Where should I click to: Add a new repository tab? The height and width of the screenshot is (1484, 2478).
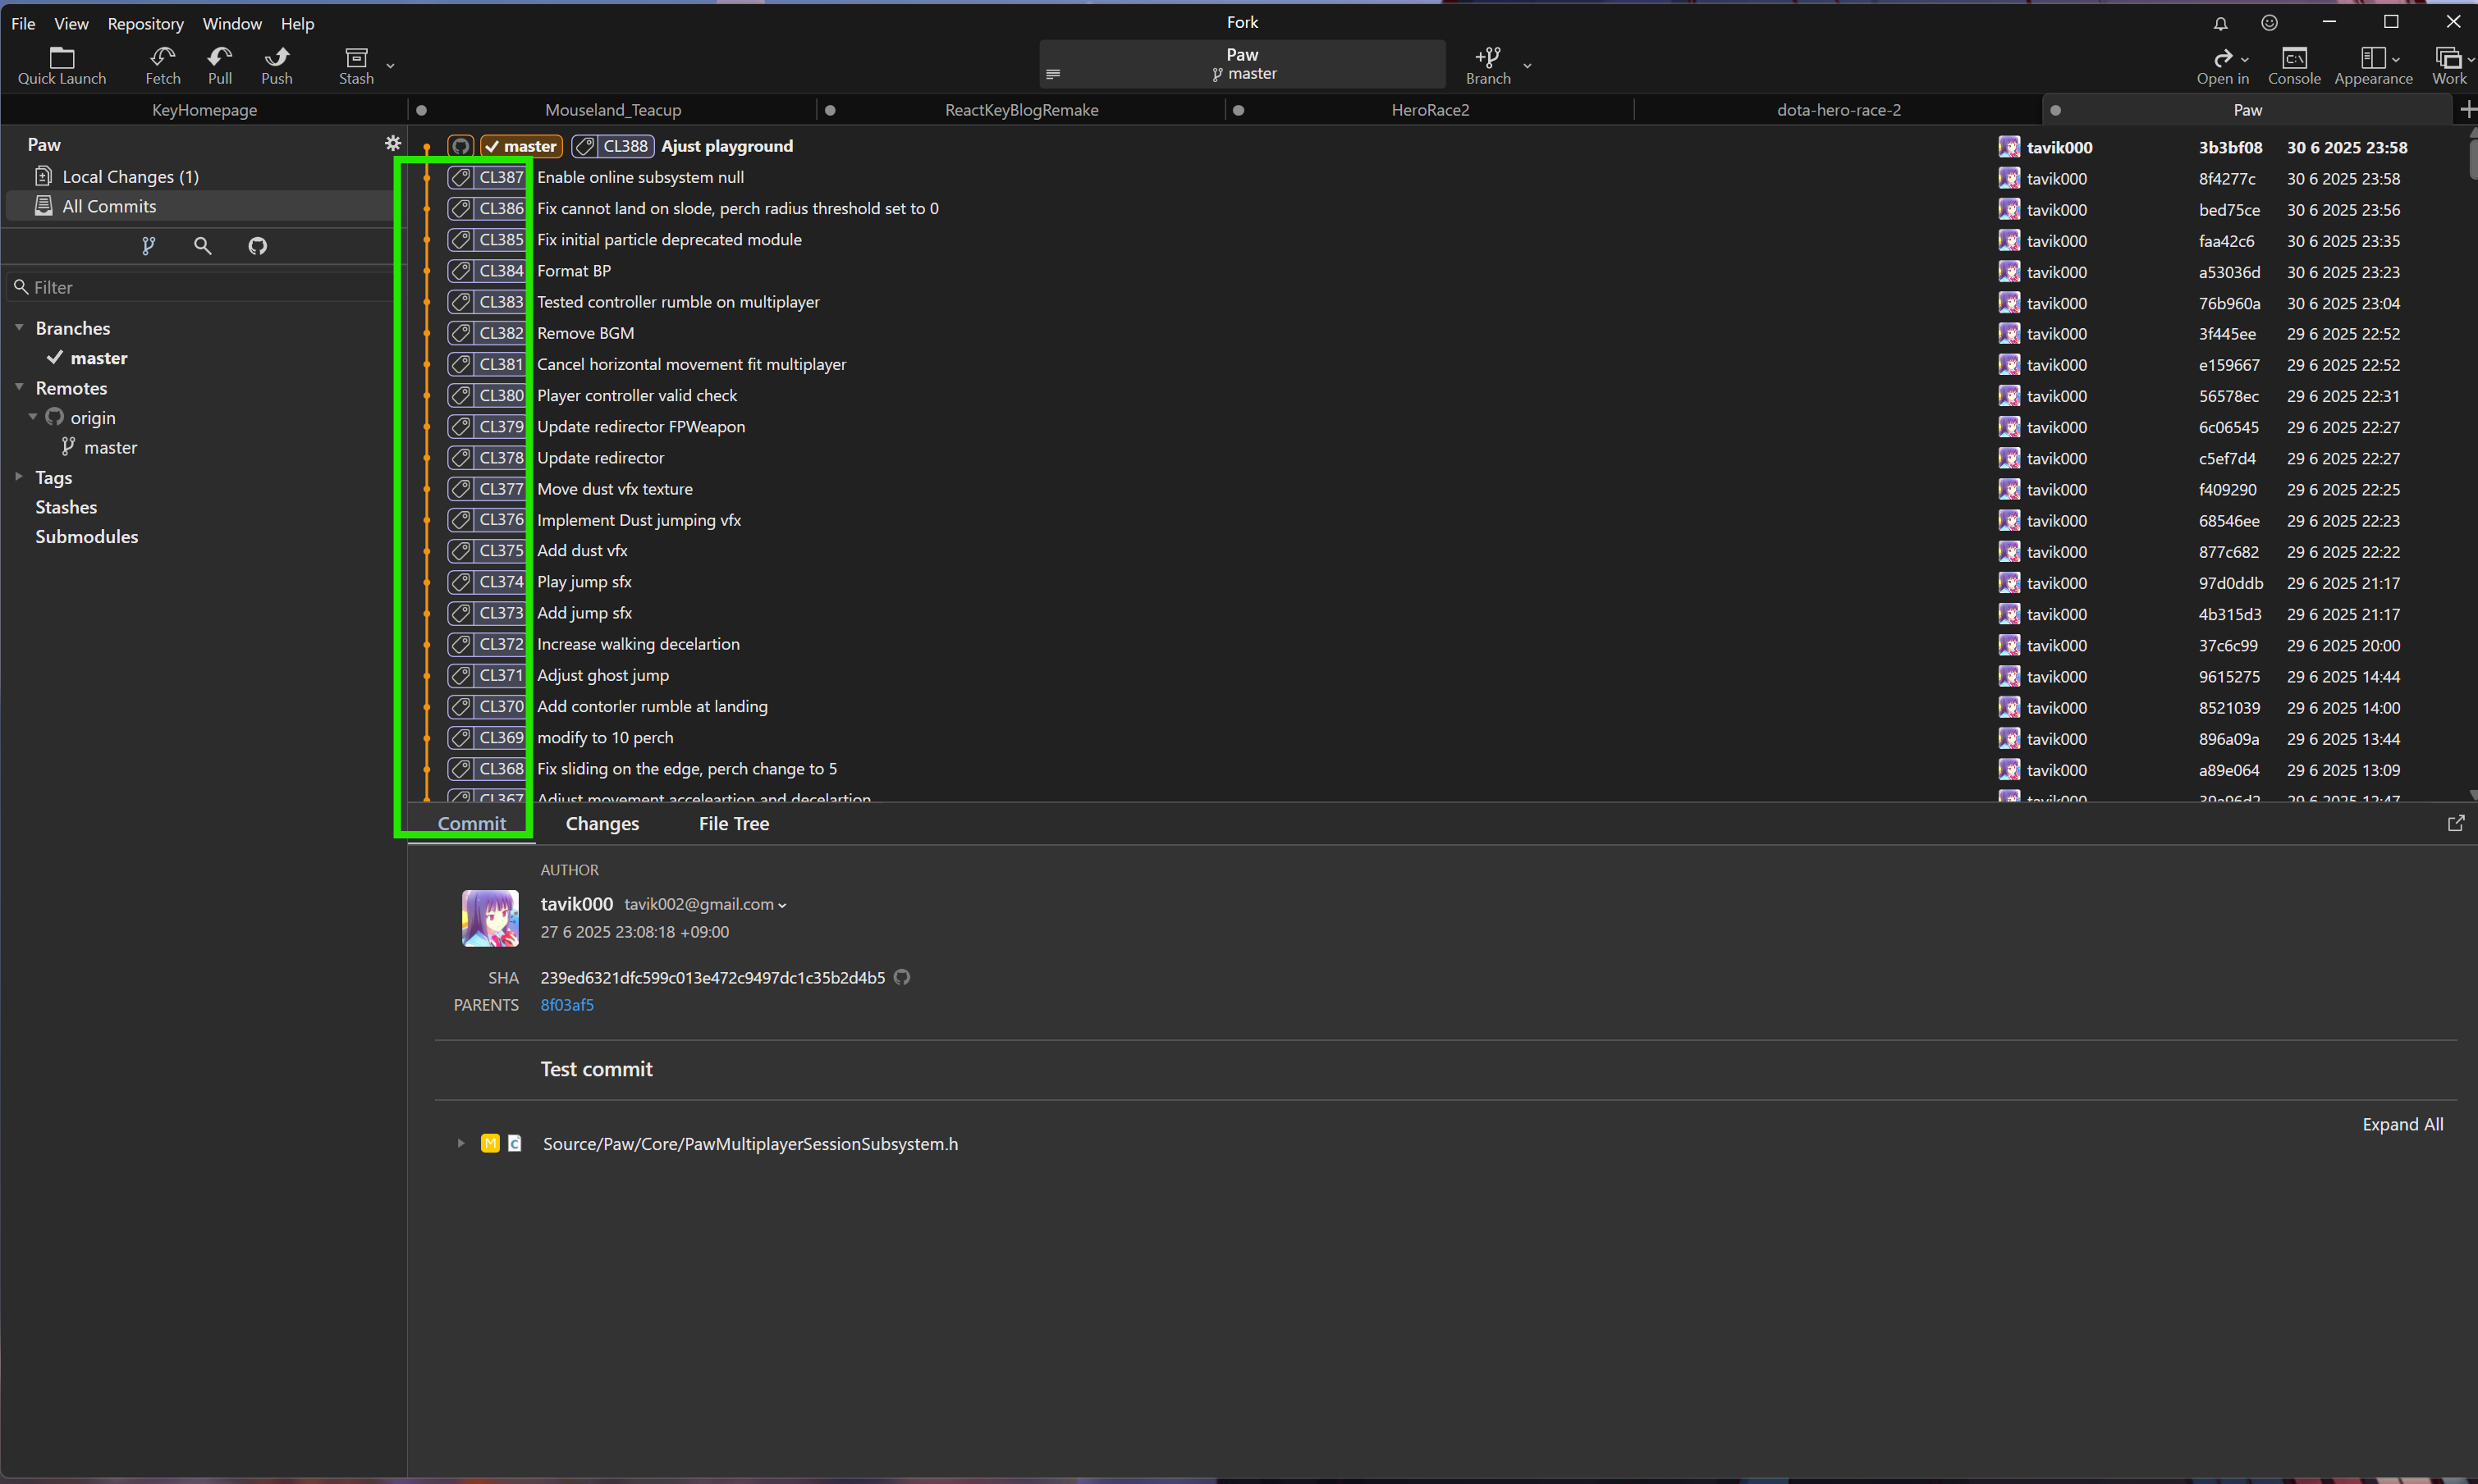click(x=2467, y=110)
